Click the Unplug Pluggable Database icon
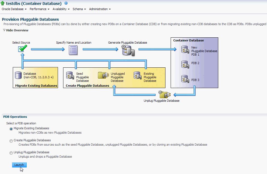Image resolution: width=267 pixels, height=174 pixels. pos(164,94)
